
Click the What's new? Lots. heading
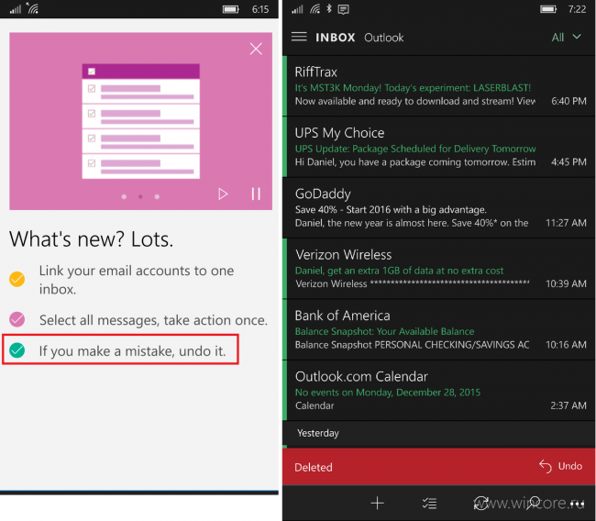tap(91, 239)
